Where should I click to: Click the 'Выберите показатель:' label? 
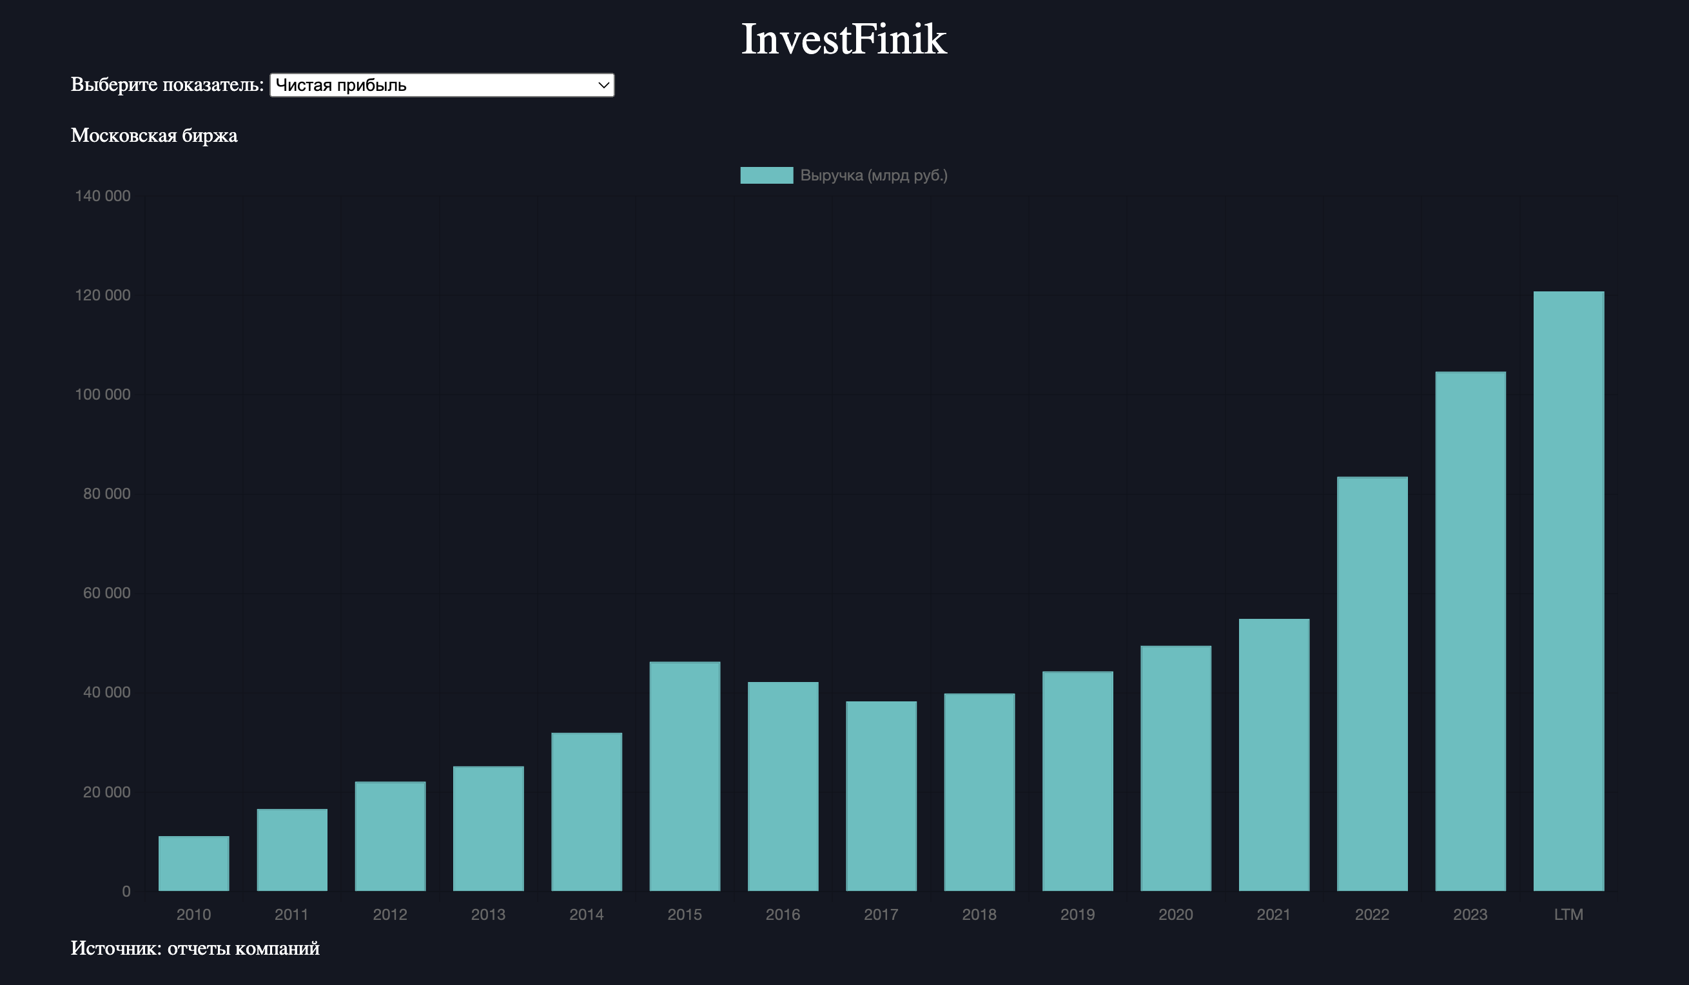pos(168,84)
